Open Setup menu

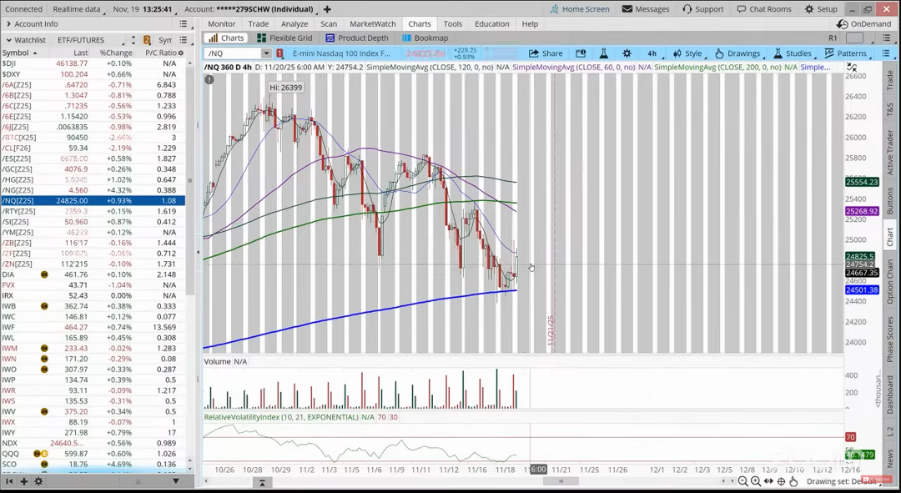pyautogui.click(x=821, y=9)
